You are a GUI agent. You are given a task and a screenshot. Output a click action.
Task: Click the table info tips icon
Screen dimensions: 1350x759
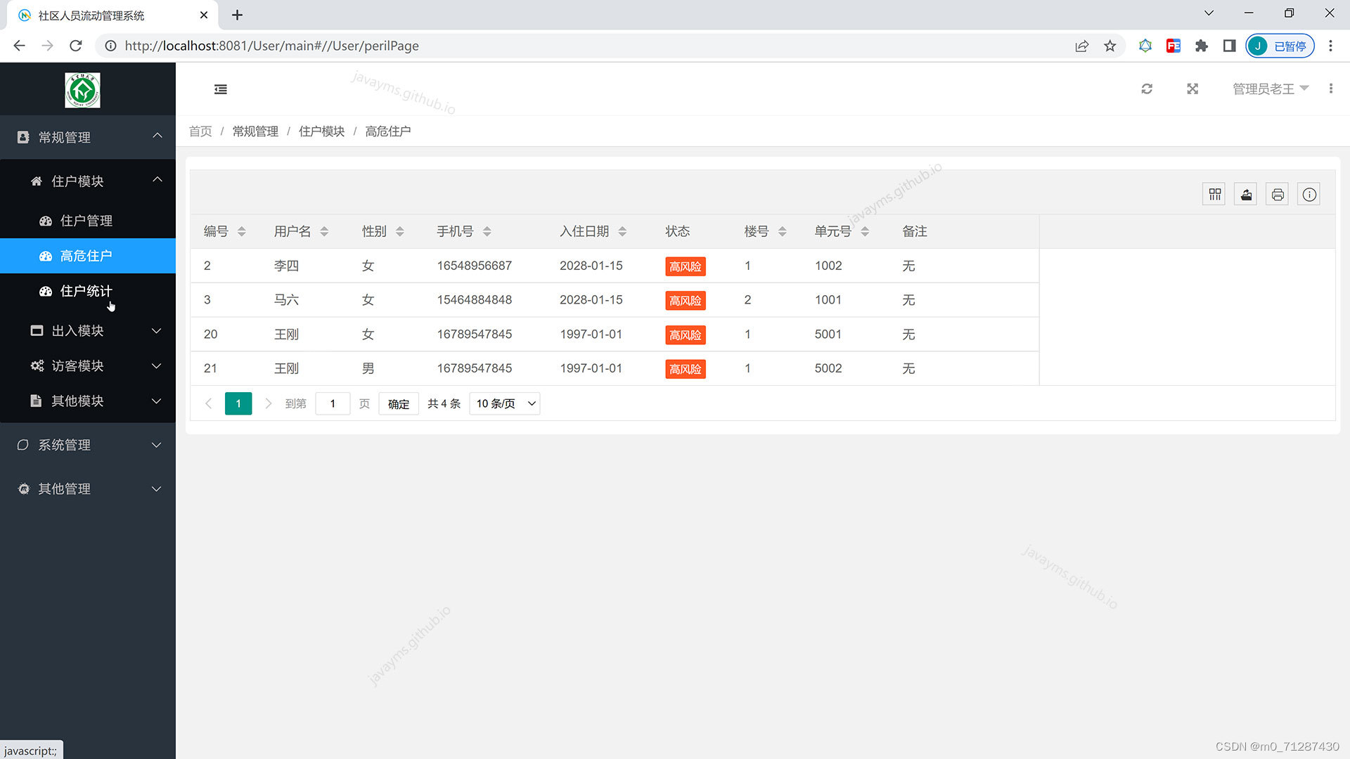click(x=1309, y=195)
